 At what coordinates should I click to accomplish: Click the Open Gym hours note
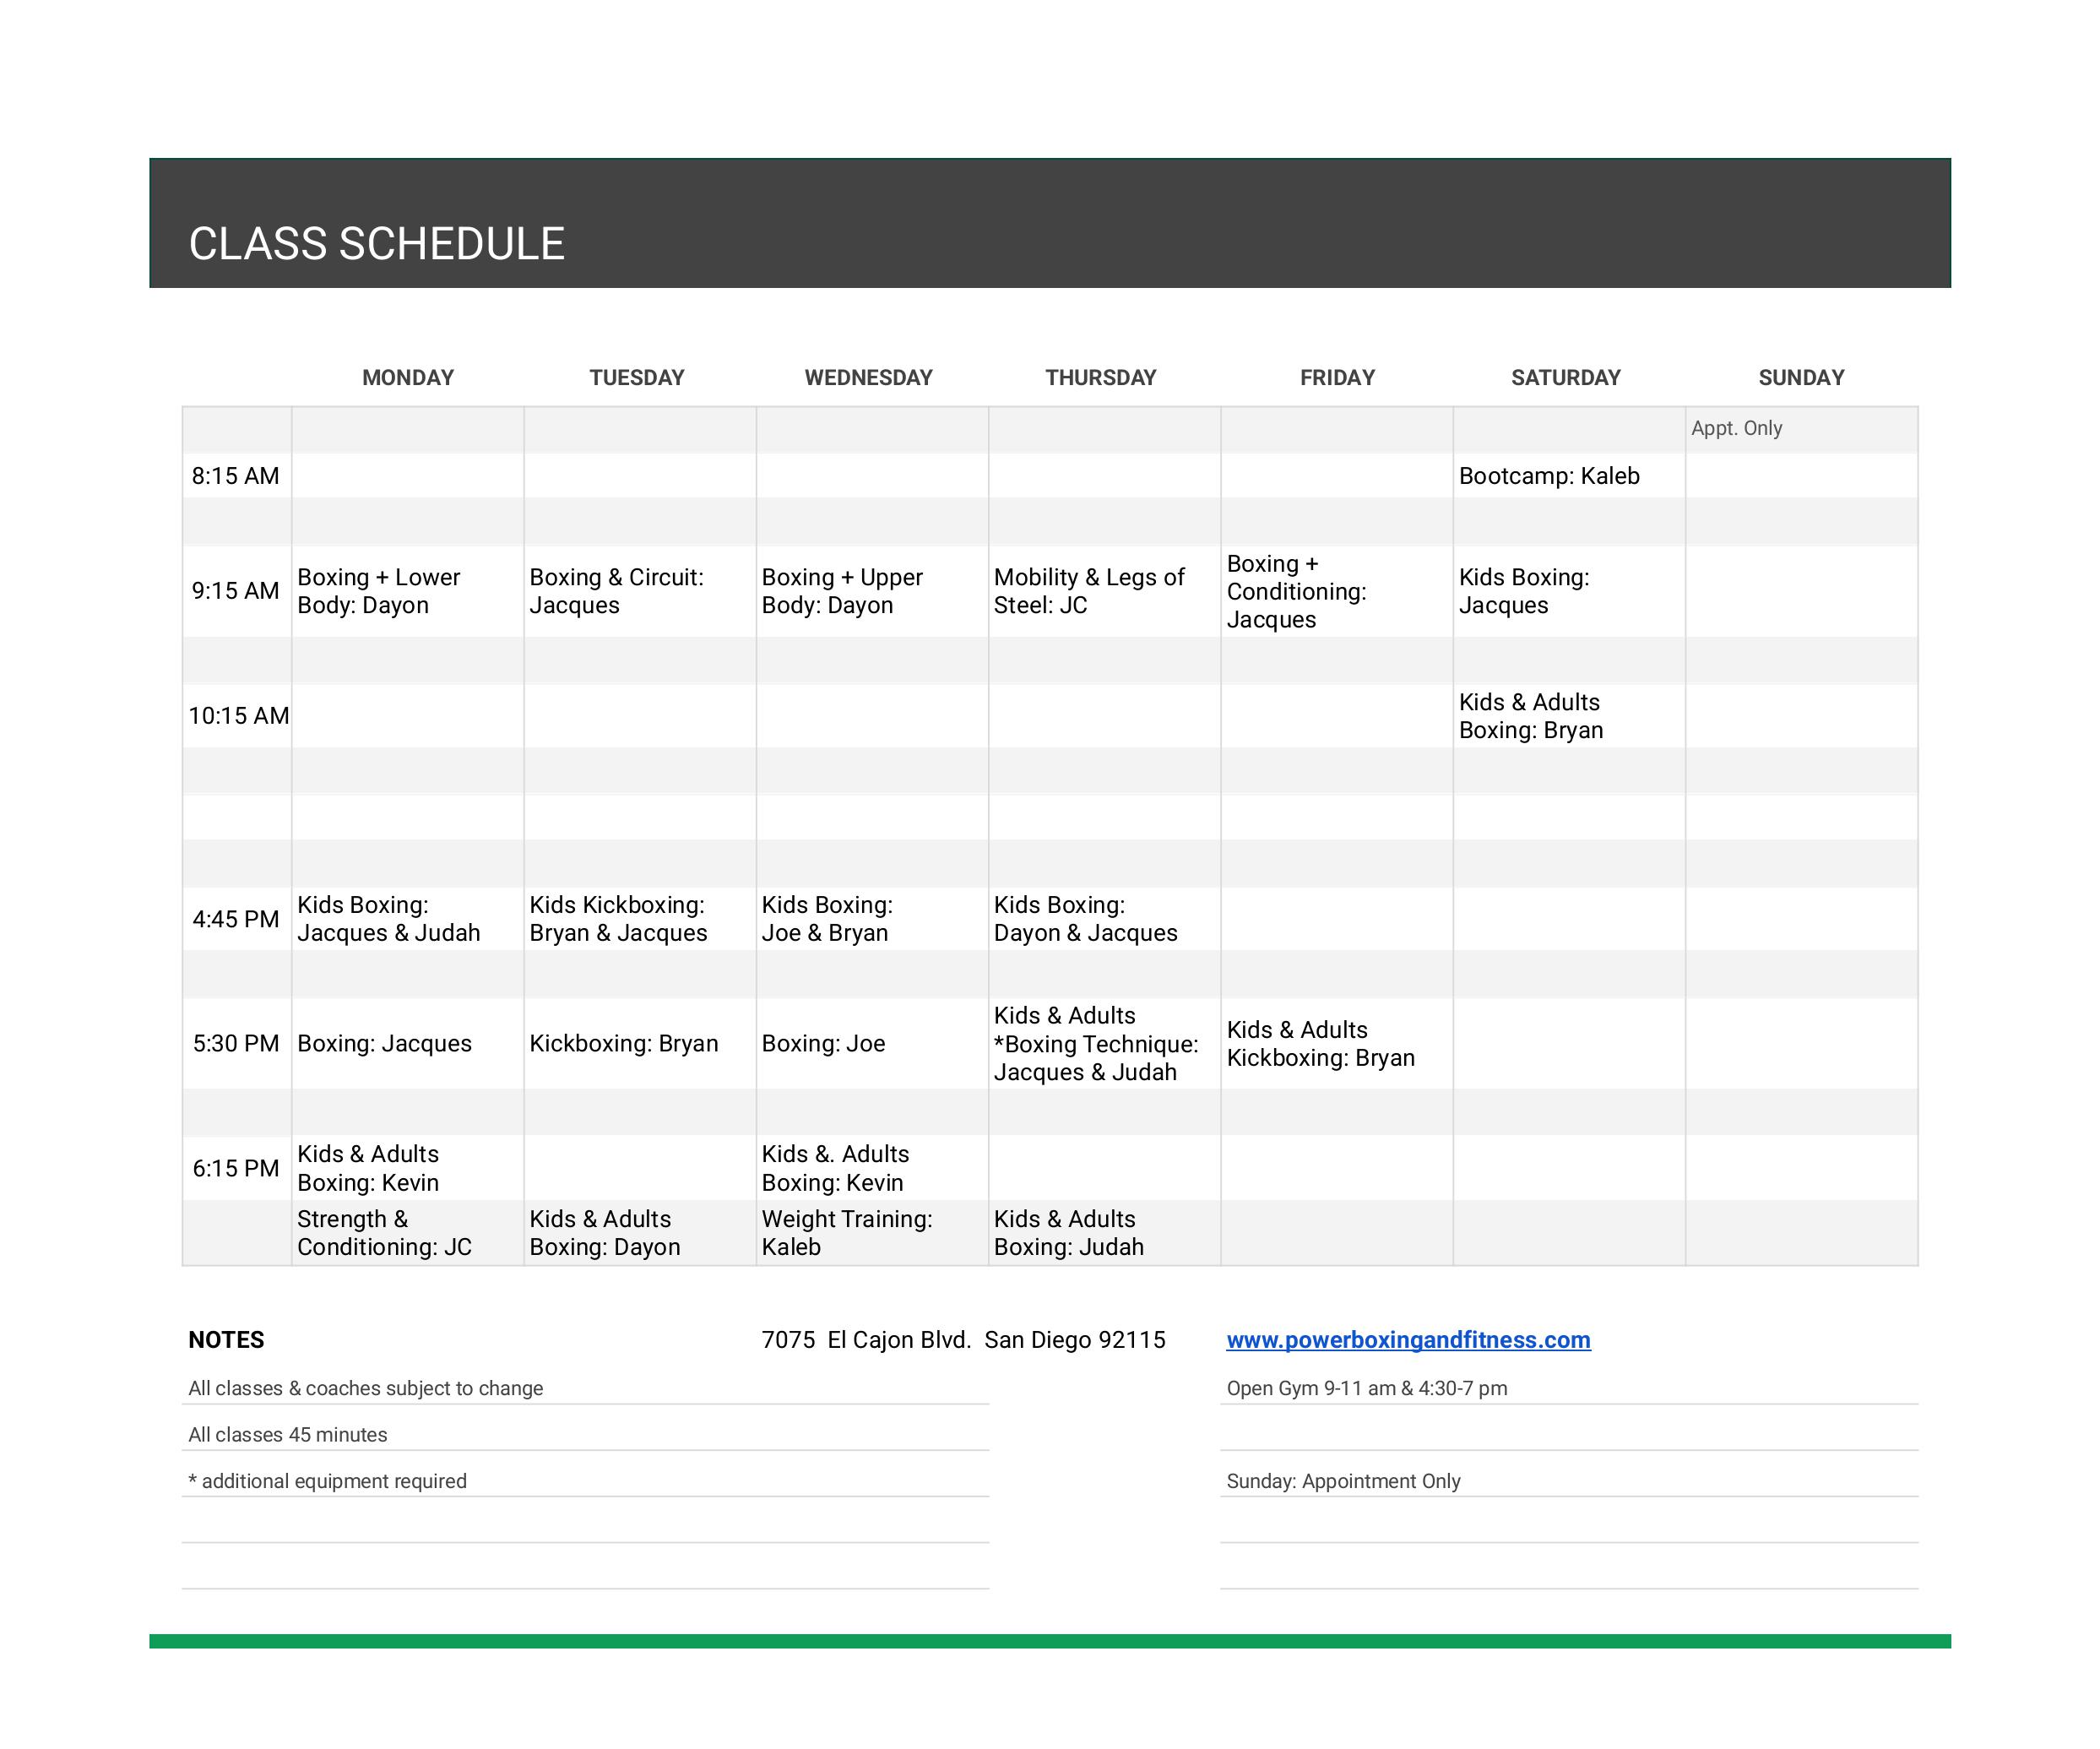[x=1366, y=1388]
